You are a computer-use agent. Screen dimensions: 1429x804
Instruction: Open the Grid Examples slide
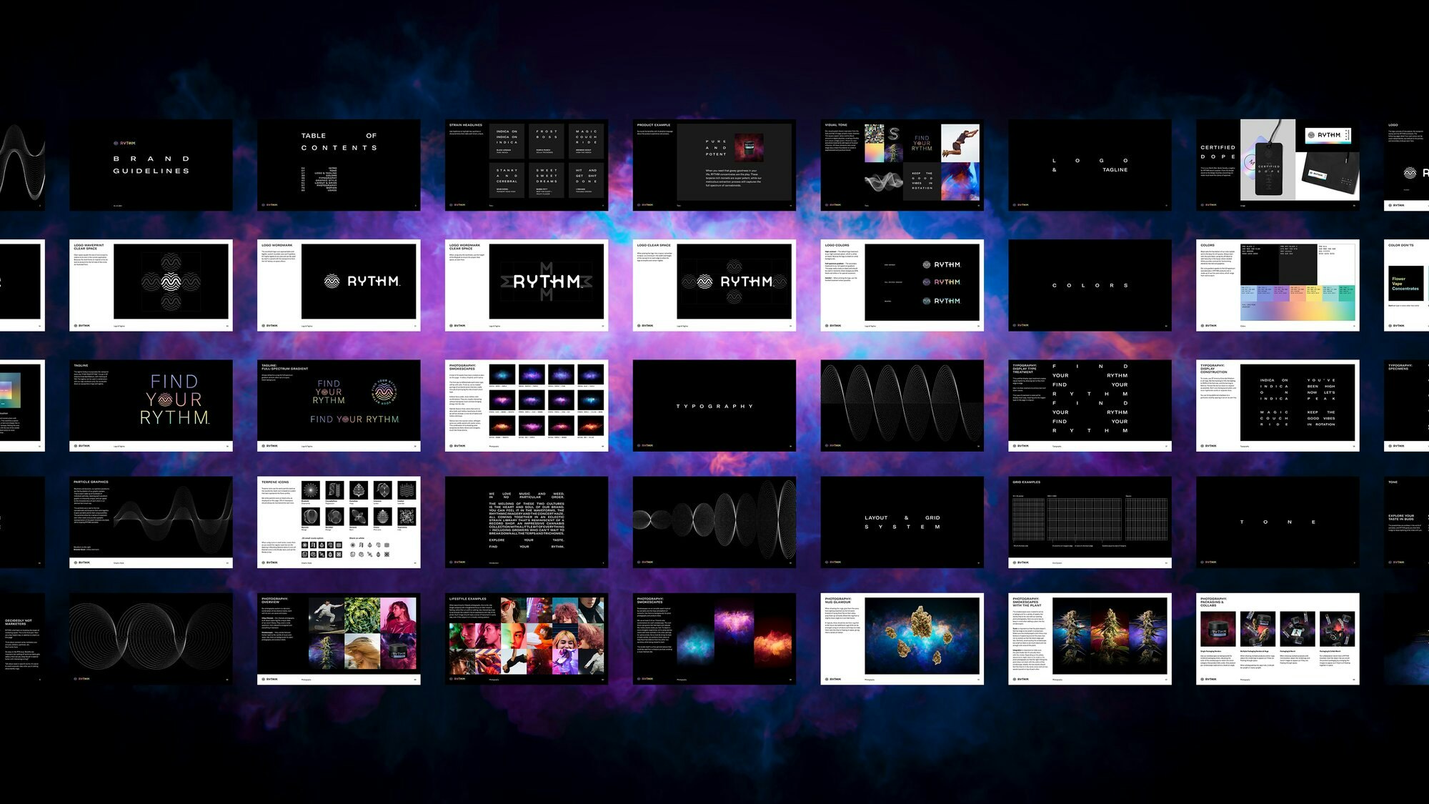(1090, 522)
